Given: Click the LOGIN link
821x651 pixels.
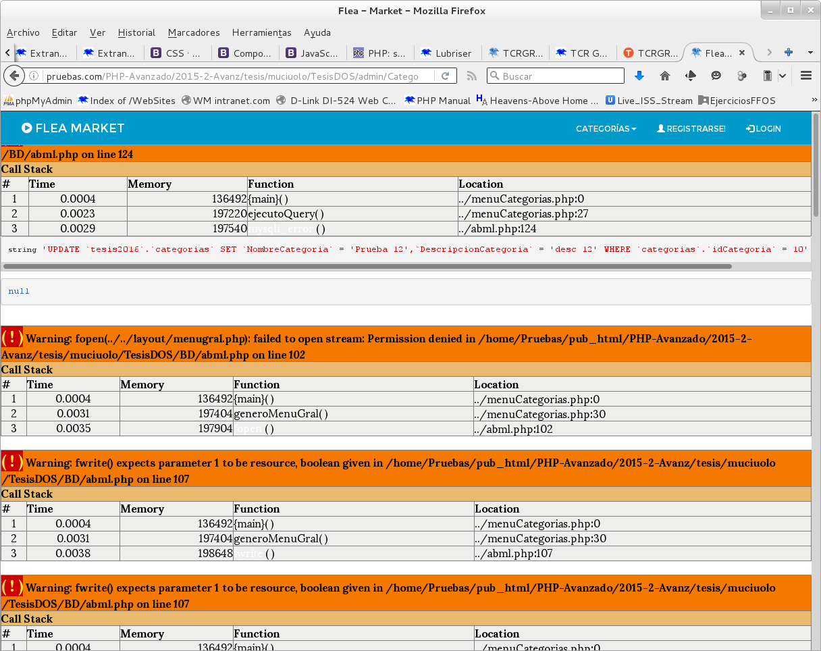Looking at the screenshot, I should (x=764, y=128).
